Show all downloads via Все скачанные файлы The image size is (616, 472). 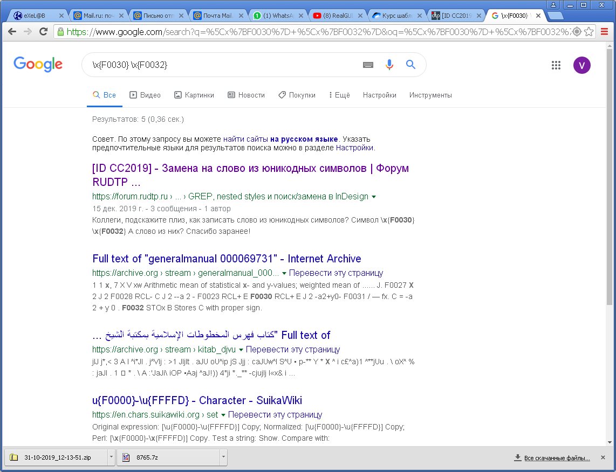559,457
